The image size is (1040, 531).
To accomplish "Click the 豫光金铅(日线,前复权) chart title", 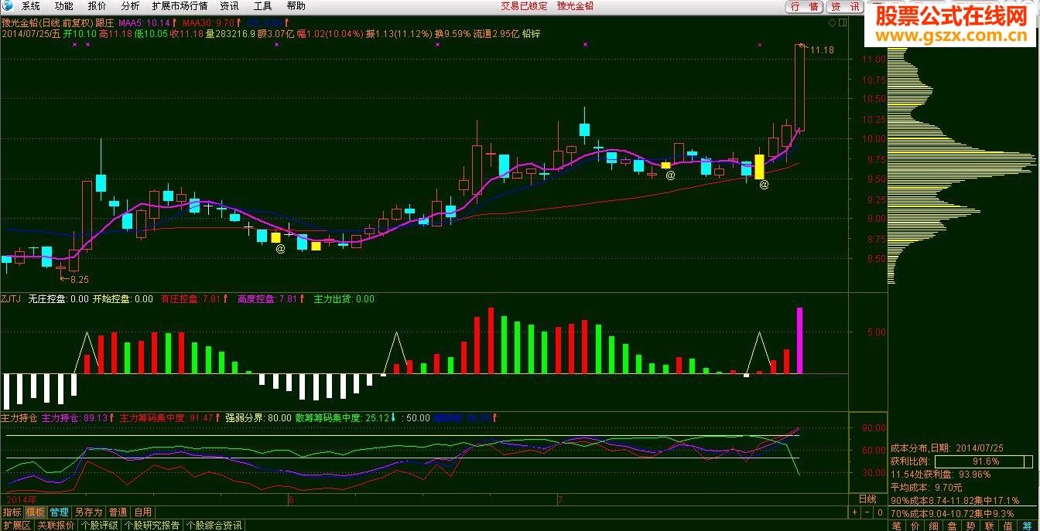I will pyautogui.click(x=48, y=23).
